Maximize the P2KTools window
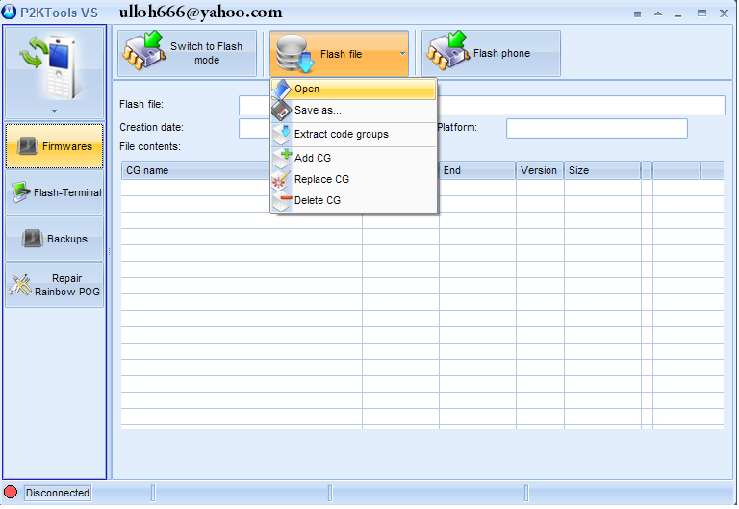 701,13
